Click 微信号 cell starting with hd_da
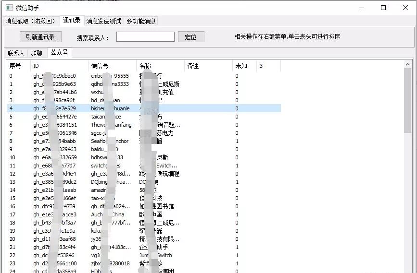 coord(105,100)
